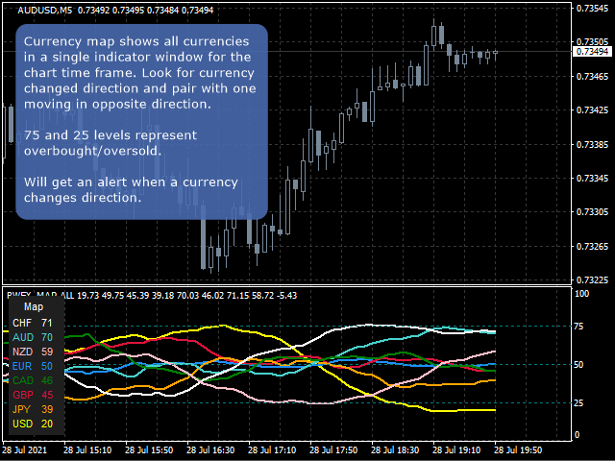This screenshot has width=615, height=461.
Task: Click the 28 Jul 19:50 time label
Action: pyautogui.click(x=516, y=449)
